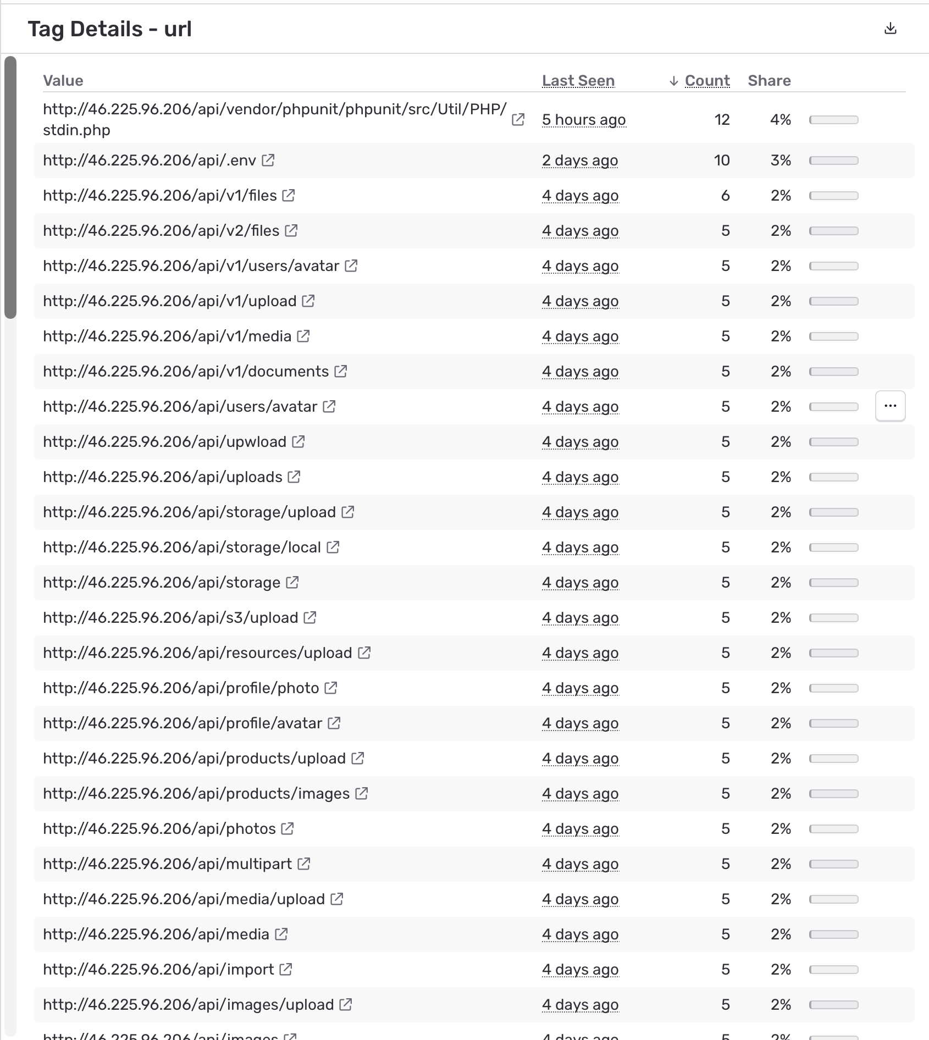
Task: Click the /api/upwload URL value
Action: (x=164, y=442)
